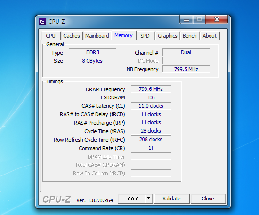The height and width of the screenshot is (215, 259).
Task: Click the empty DRAM Idle Timer field
Action: point(151,156)
